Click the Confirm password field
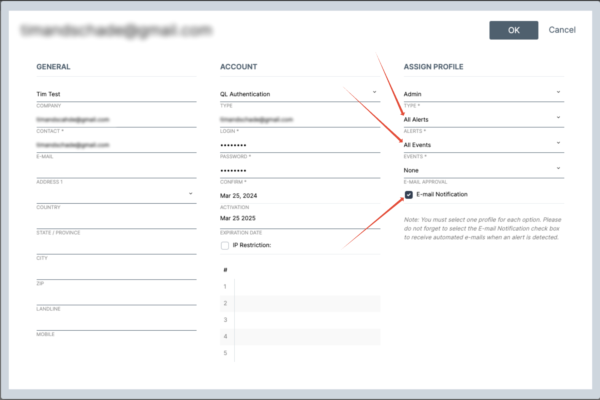 (x=299, y=170)
